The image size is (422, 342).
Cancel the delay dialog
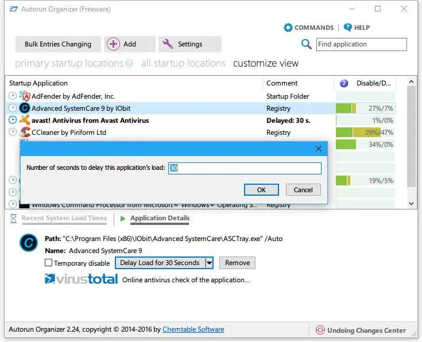pyautogui.click(x=303, y=190)
